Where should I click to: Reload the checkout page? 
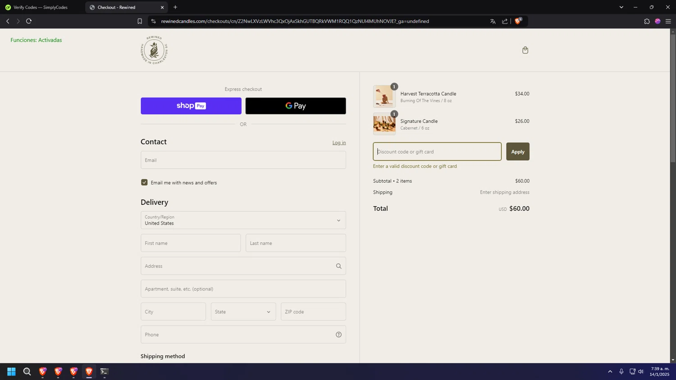pos(29,21)
